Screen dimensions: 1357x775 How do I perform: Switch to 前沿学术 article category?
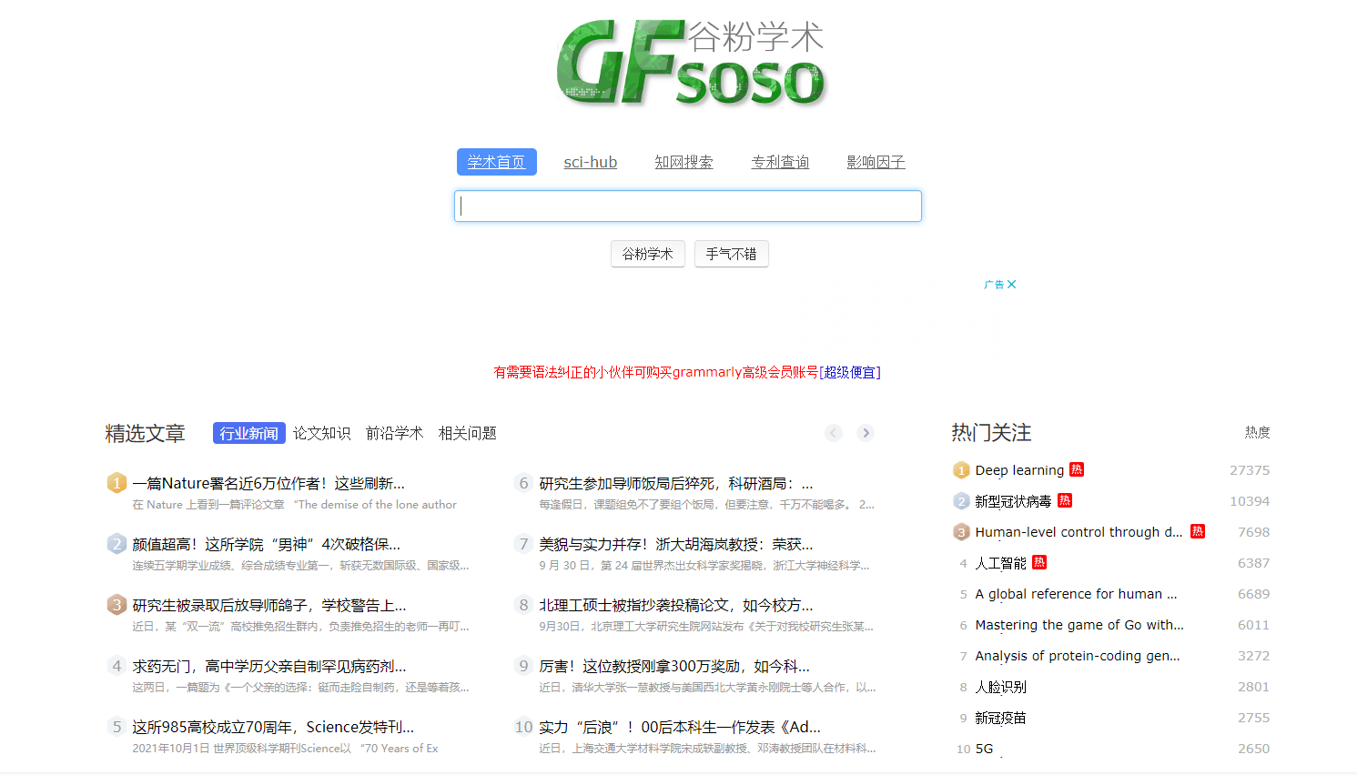395,433
